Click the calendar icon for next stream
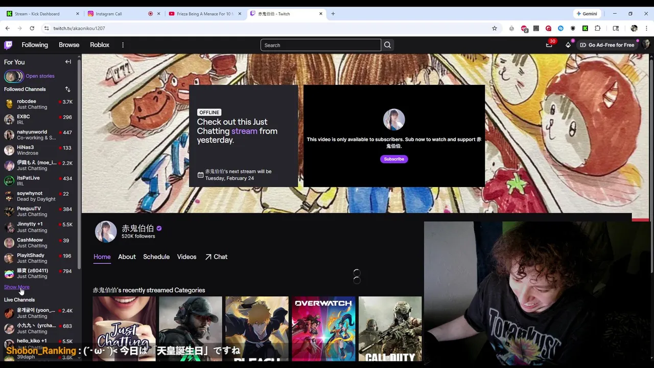 [200, 175]
